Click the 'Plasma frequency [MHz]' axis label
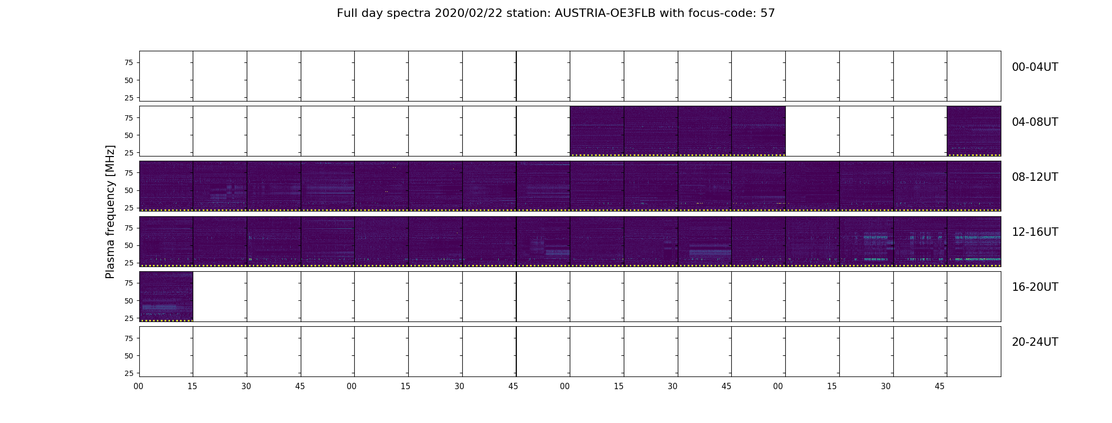The height and width of the screenshot is (423, 1112). click(110, 212)
